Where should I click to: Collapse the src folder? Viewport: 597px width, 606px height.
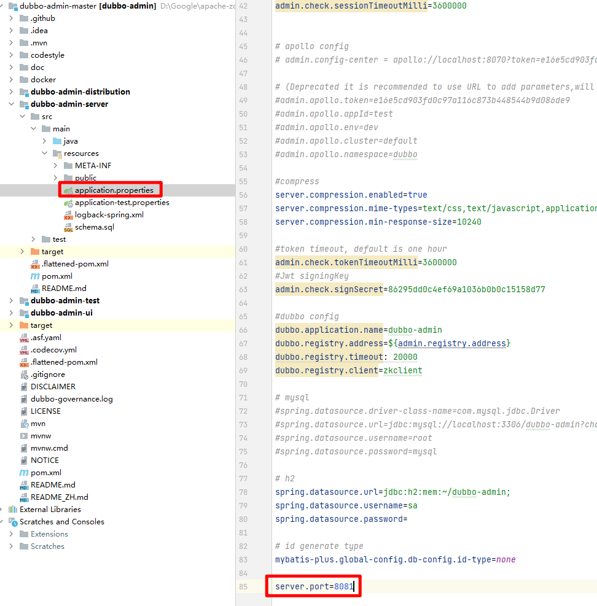[x=22, y=116]
